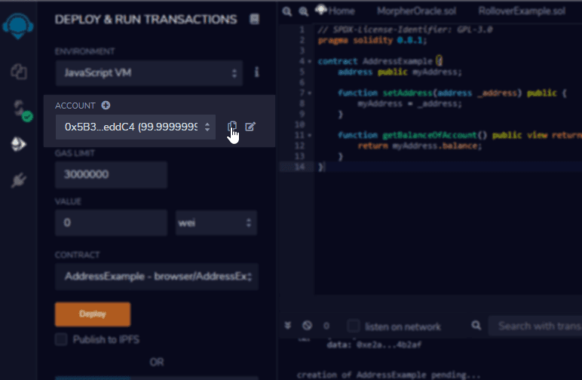Open Deploy & Run sidebar icon
The width and height of the screenshot is (582, 380).
(x=19, y=144)
